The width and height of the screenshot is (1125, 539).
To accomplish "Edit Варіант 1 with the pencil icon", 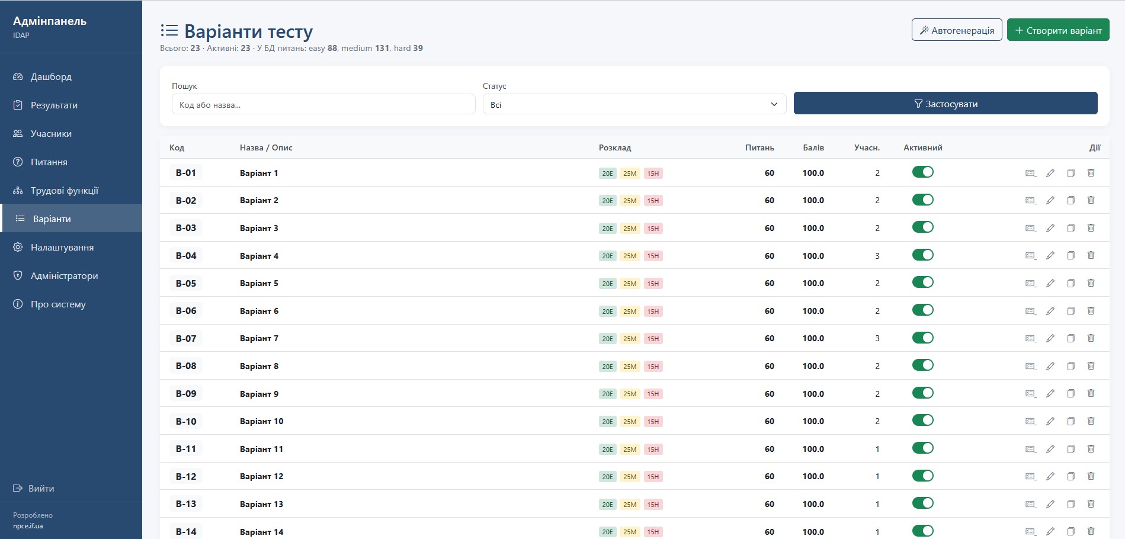I will click(1050, 173).
